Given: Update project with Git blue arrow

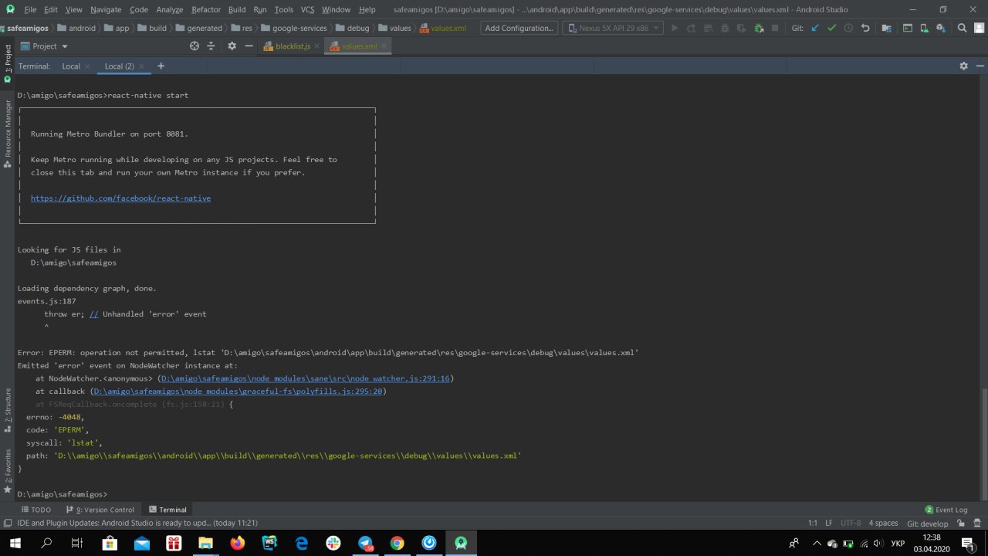Looking at the screenshot, I should point(815,28).
